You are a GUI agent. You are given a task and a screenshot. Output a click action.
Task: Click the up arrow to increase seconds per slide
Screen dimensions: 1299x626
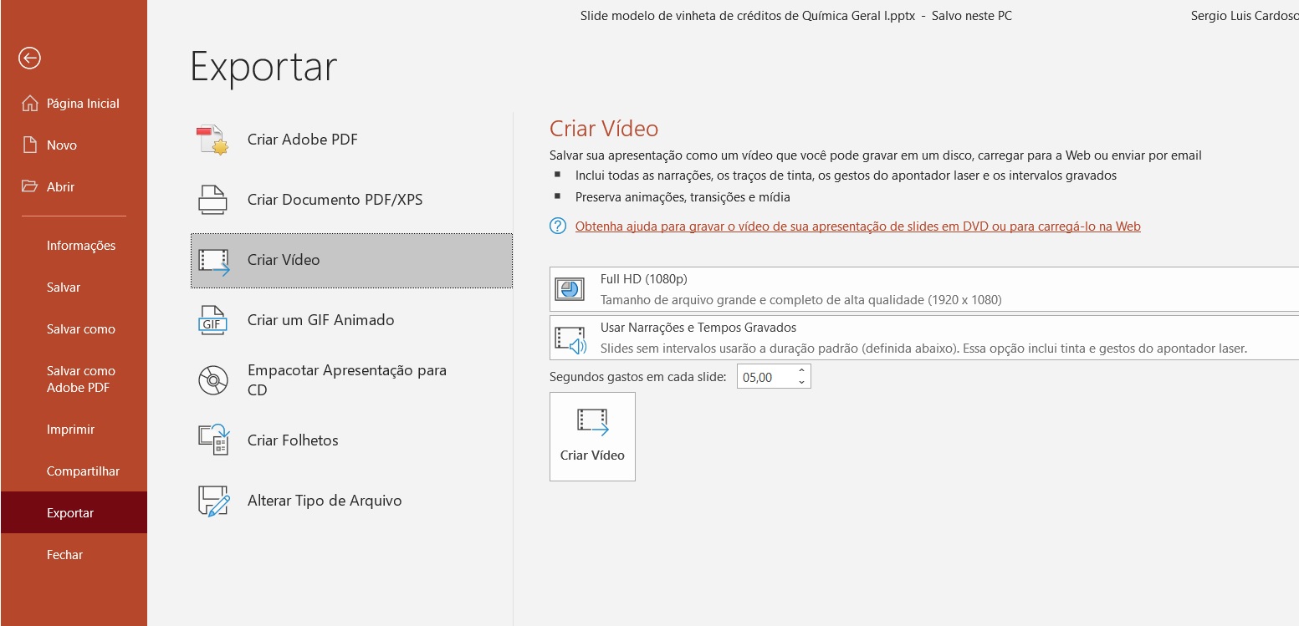(801, 370)
